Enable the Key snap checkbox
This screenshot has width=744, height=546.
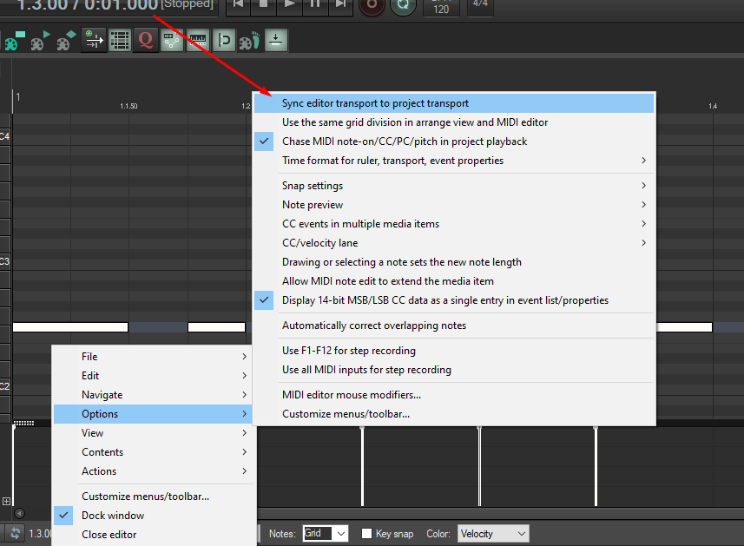pyautogui.click(x=366, y=534)
